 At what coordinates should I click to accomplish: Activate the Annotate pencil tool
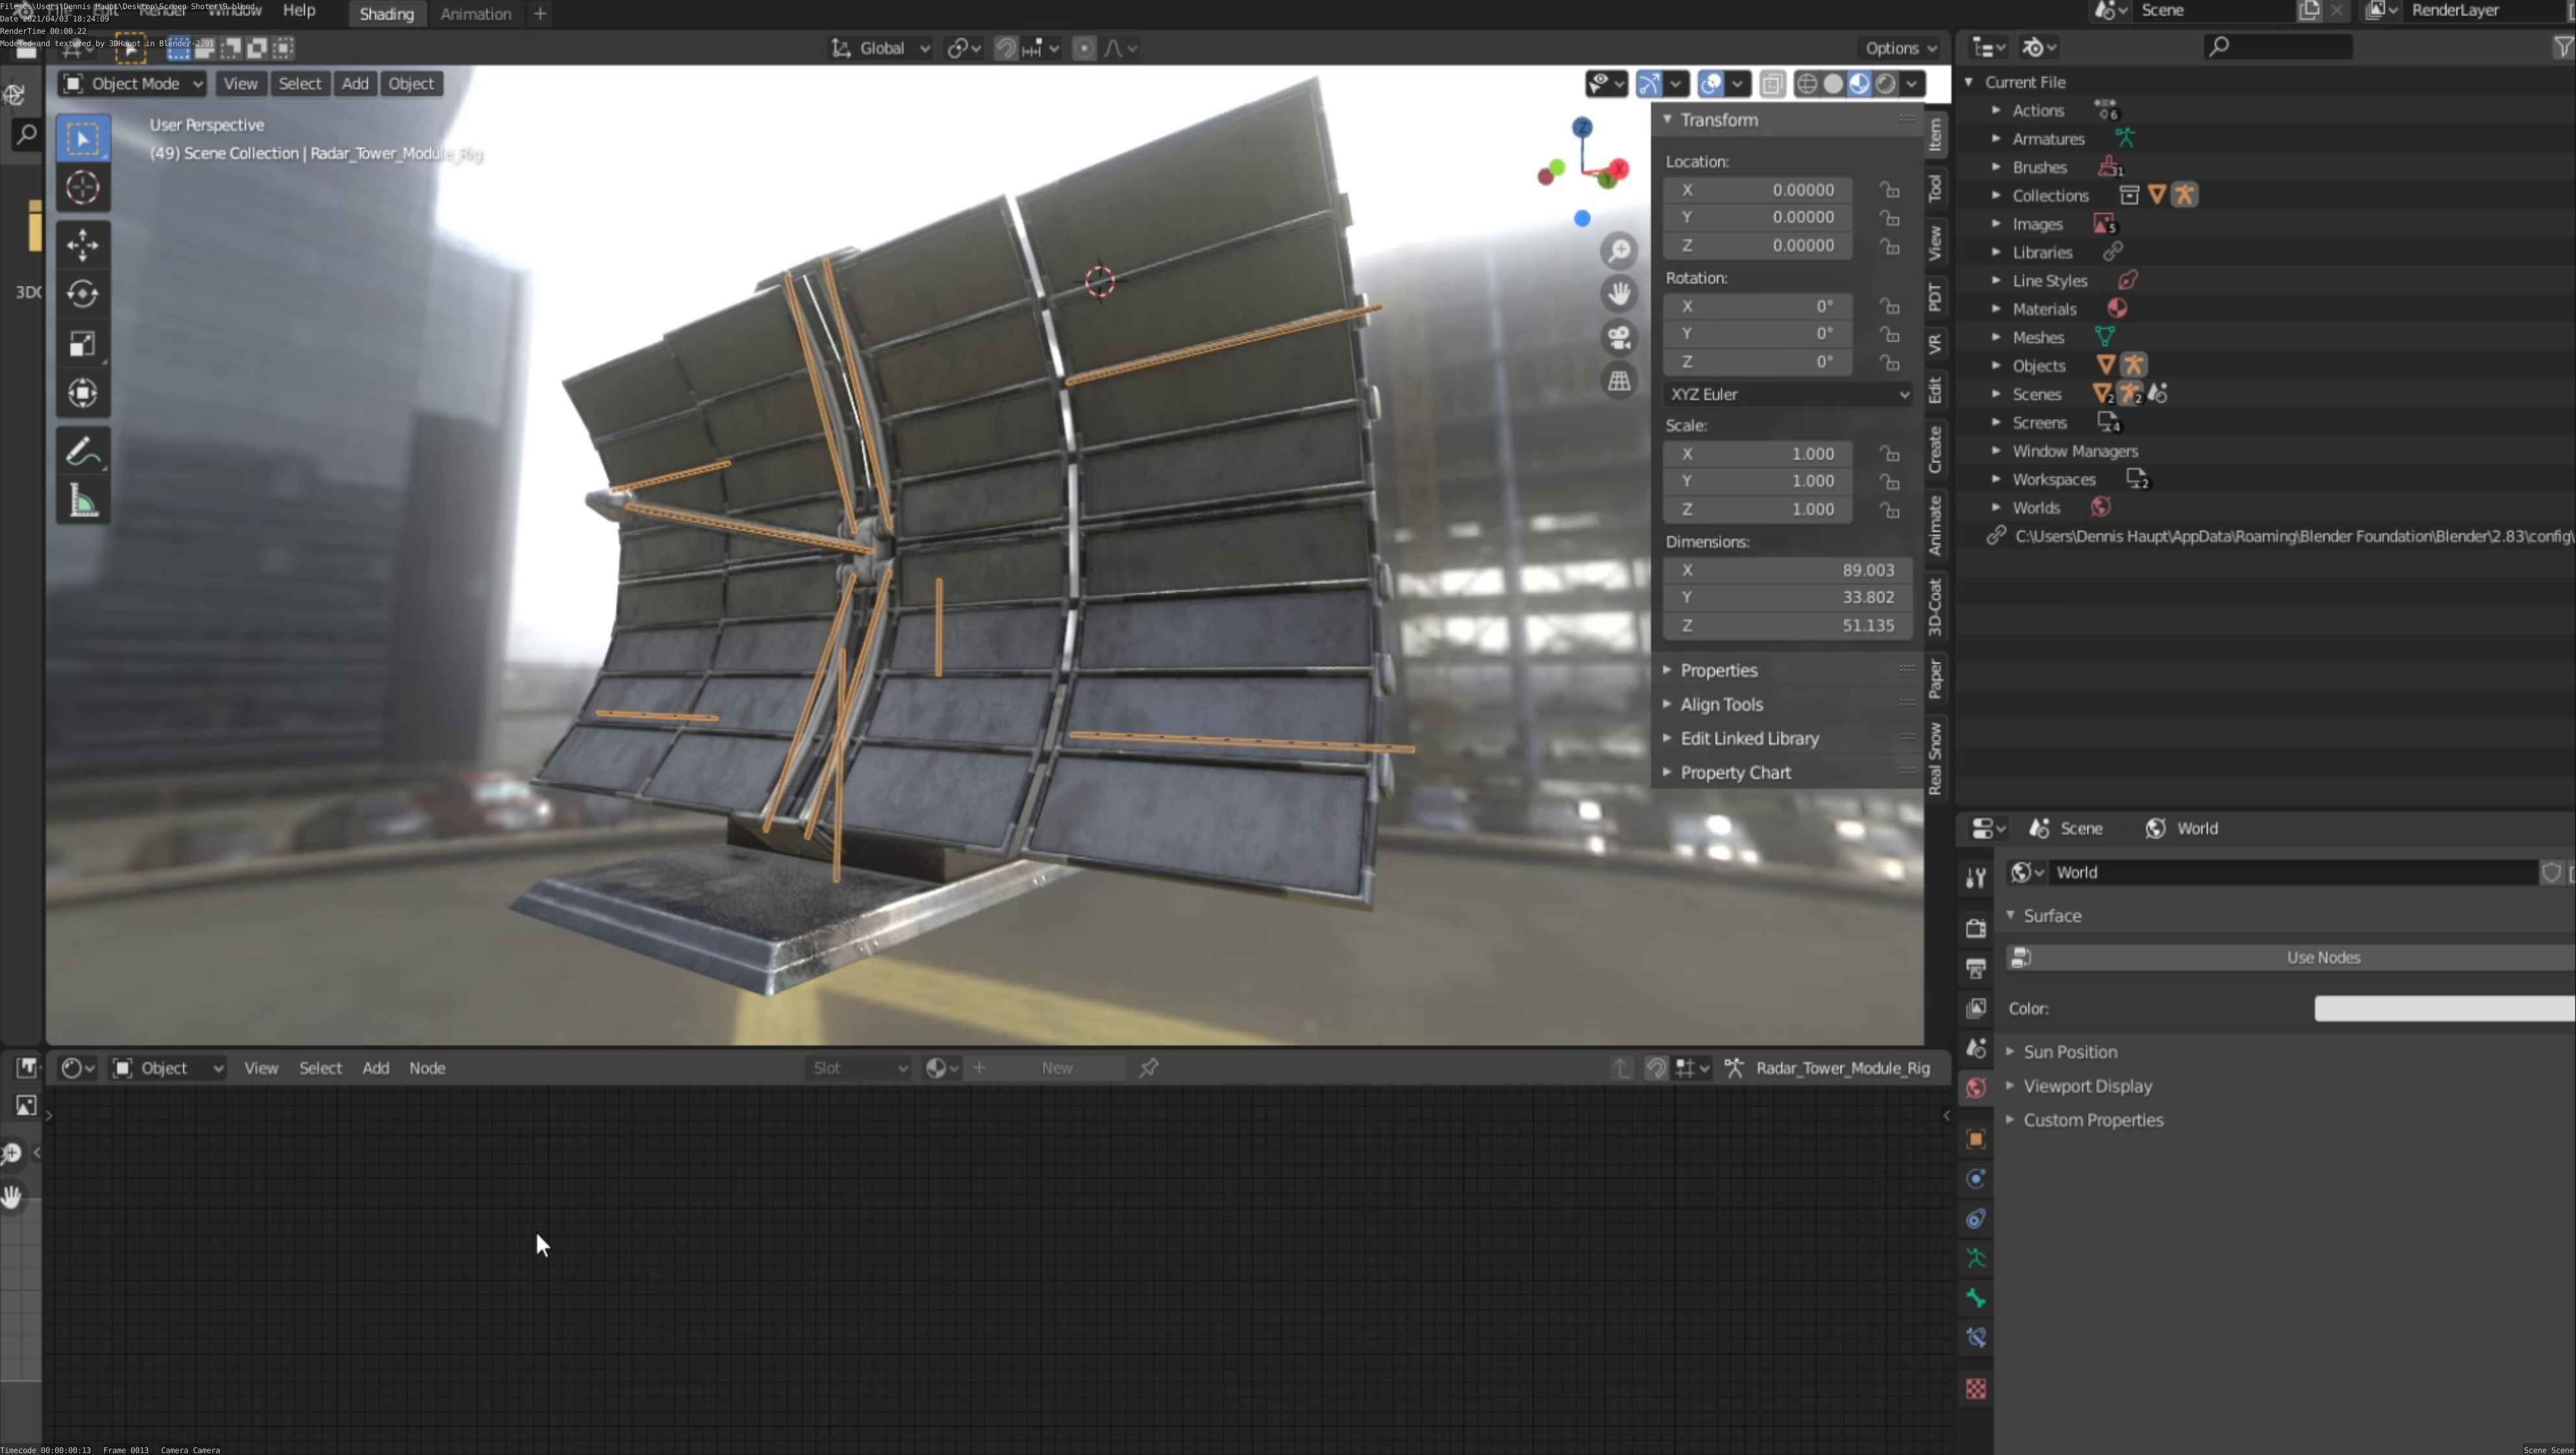pyautogui.click(x=82, y=452)
